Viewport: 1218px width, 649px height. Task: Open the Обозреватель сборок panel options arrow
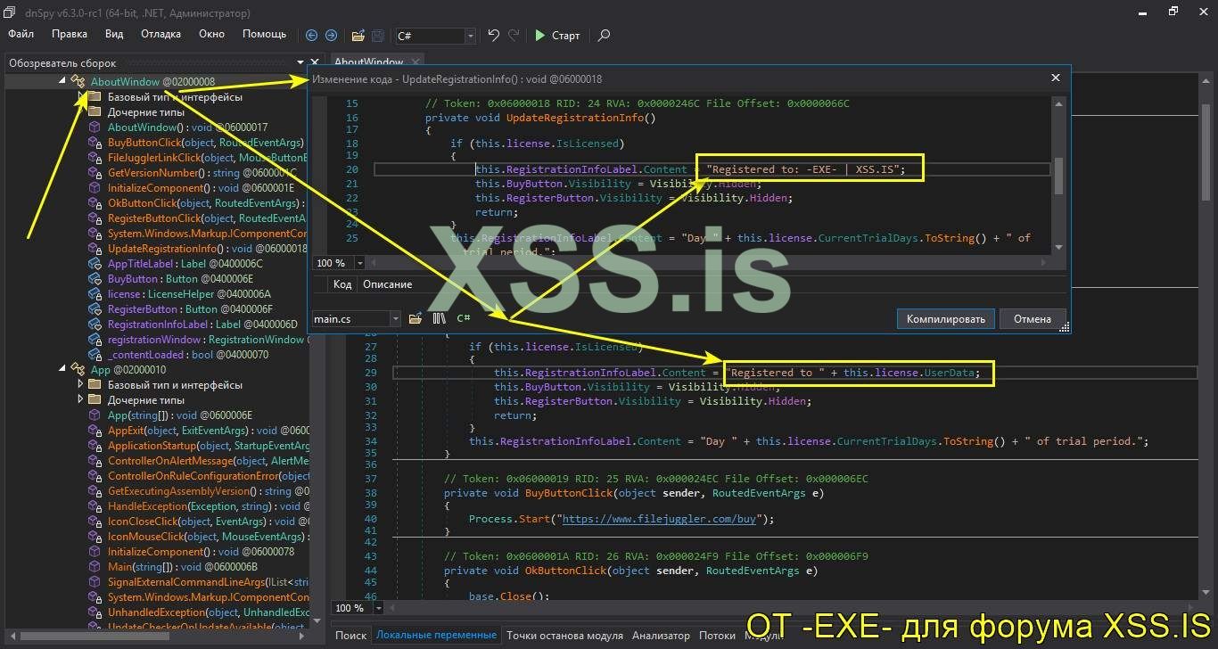point(300,63)
